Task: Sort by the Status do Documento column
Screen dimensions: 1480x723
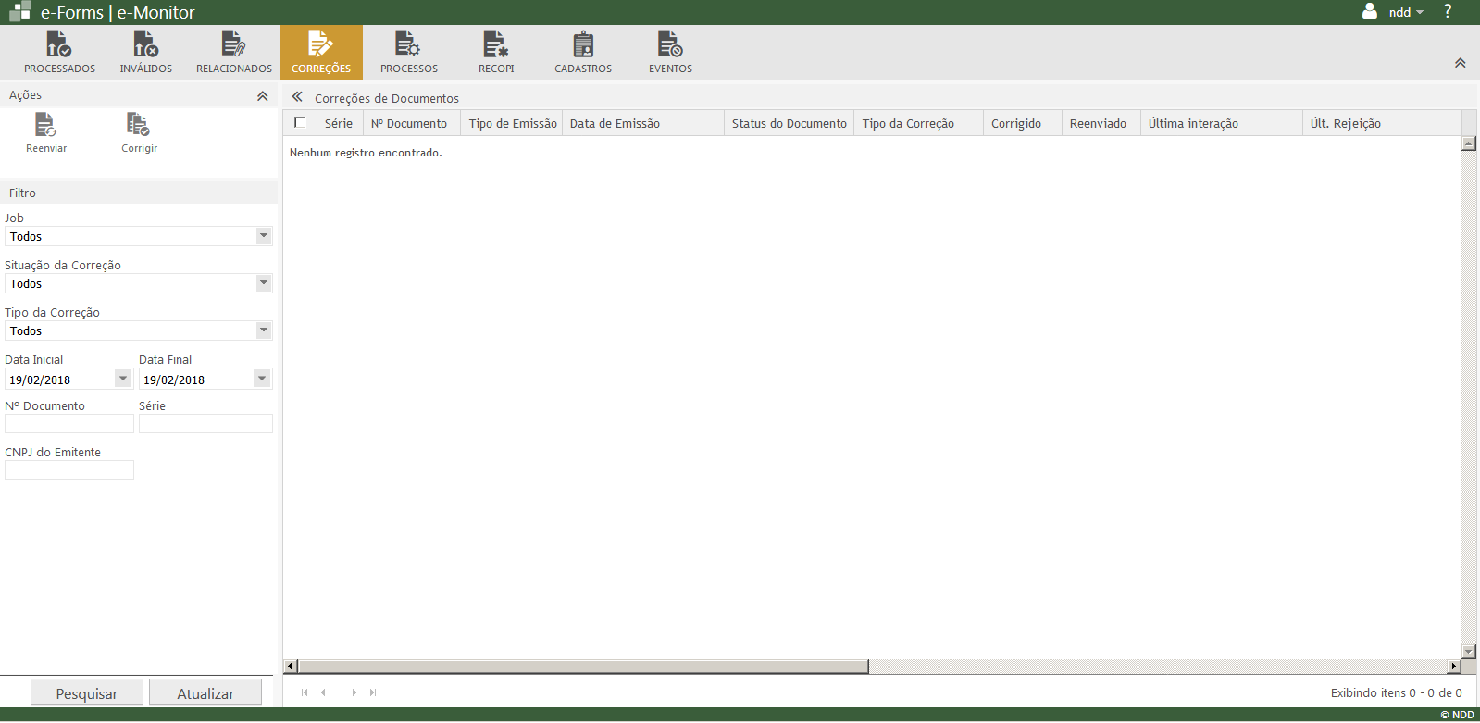Action: click(790, 123)
